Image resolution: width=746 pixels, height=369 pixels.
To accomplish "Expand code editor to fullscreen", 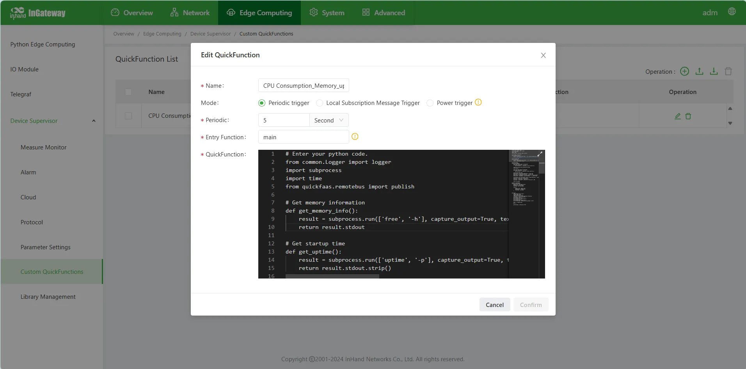I will point(540,154).
